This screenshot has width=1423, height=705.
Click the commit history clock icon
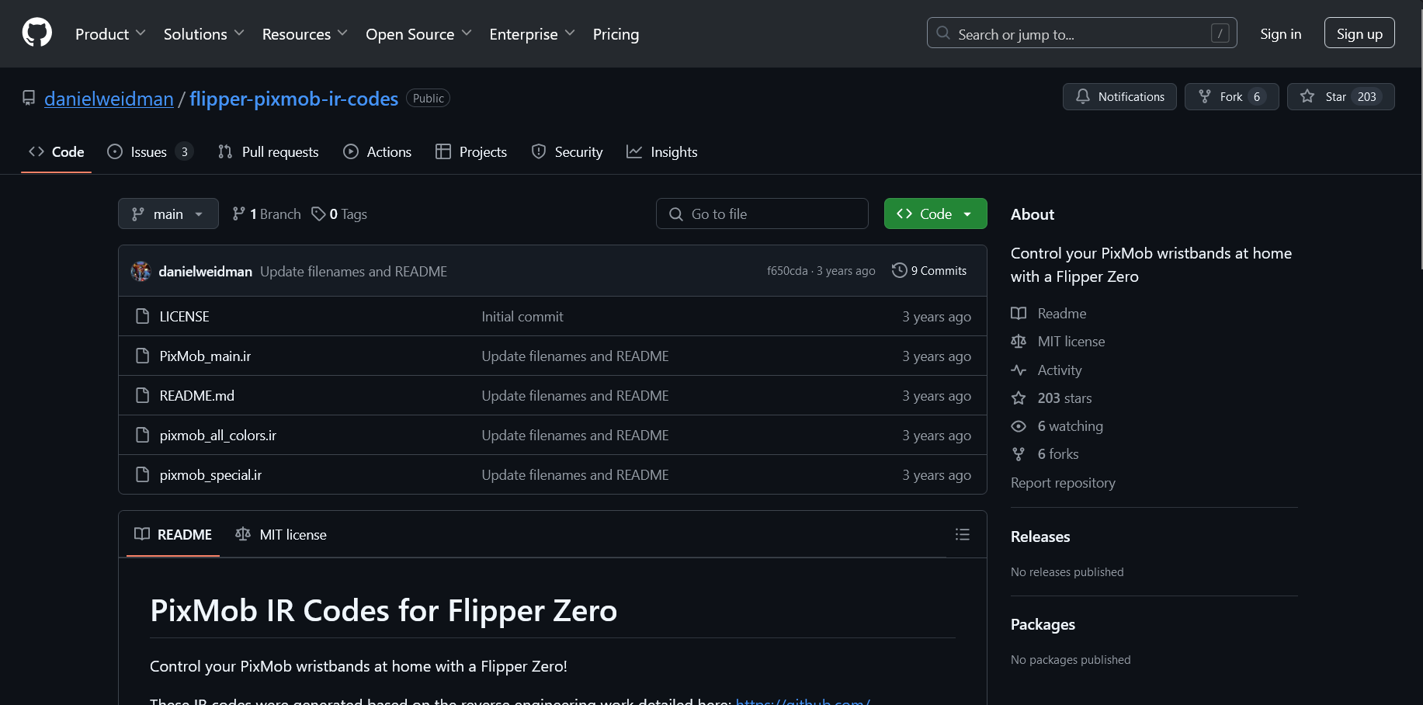[x=899, y=270]
